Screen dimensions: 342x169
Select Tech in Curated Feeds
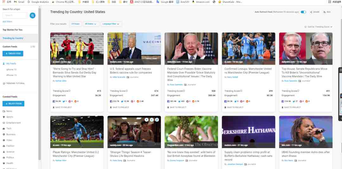coord(7,129)
